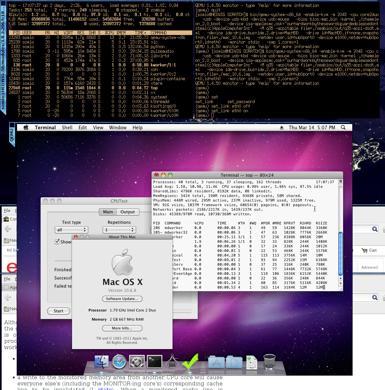Click the vlc process row in host top
Viewport: 385px width, 390px height.
tap(100, 42)
